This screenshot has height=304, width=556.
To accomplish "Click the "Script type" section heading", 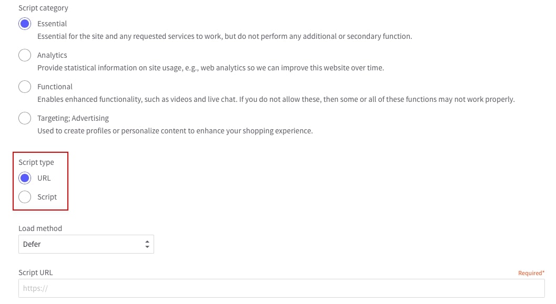I will pos(36,162).
